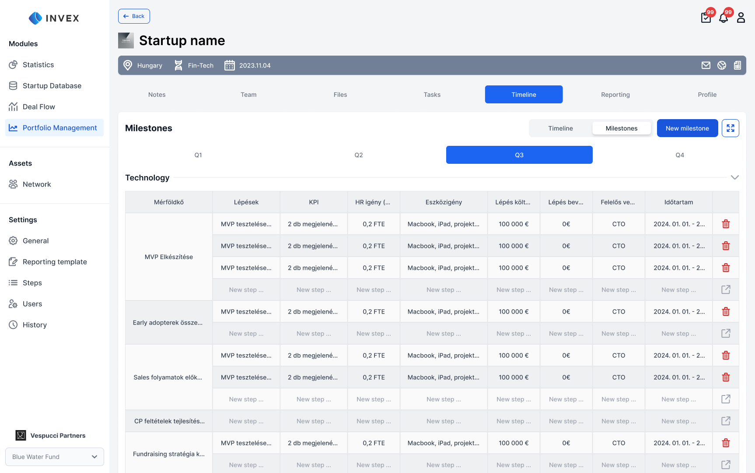This screenshot has height=473, width=755.
Task: Open the Blue Water Fund dropdown
Action: pos(55,457)
